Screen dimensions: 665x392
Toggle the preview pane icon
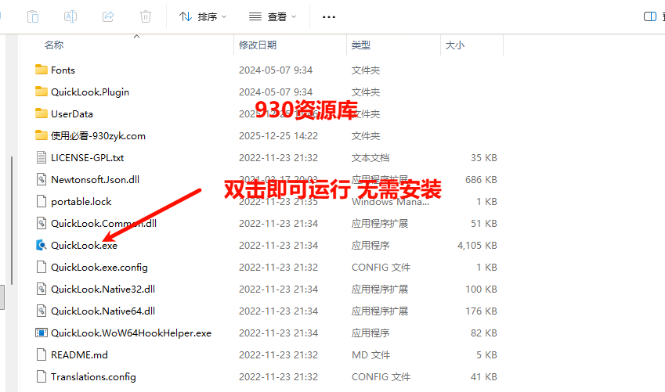(650, 16)
